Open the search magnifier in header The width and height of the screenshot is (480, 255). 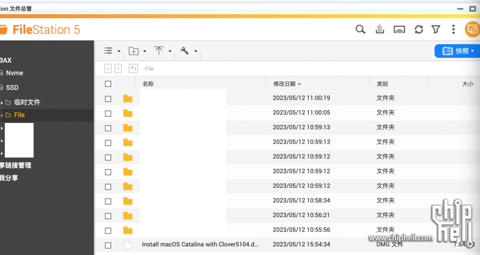360,29
